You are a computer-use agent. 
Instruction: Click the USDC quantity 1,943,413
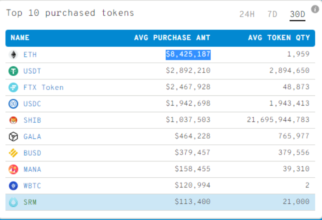tap(289, 104)
